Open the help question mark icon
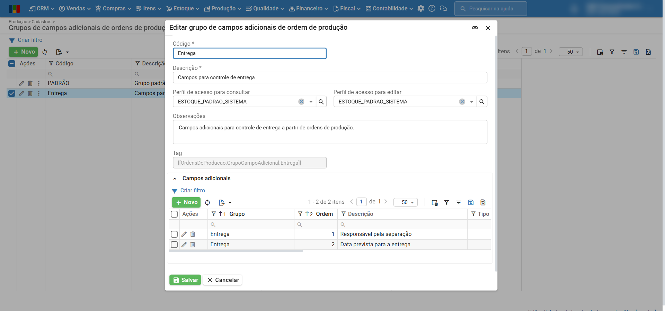The height and width of the screenshot is (311, 665). pos(432,9)
